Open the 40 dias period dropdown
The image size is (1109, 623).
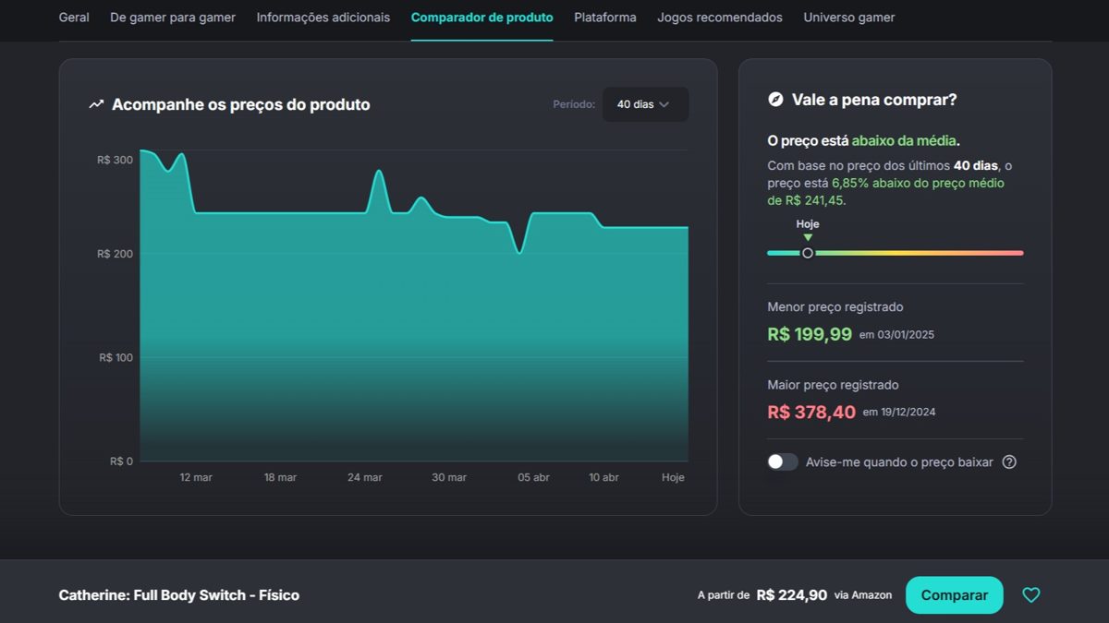click(x=644, y=104)
